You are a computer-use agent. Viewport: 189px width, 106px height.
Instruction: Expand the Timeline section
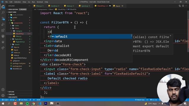point(11,95)
